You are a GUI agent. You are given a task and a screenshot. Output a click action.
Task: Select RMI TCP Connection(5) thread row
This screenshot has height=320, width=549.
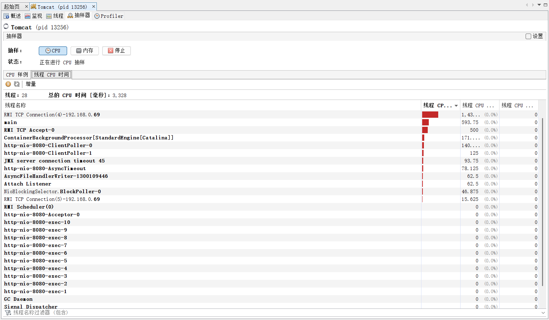point(271,199)
